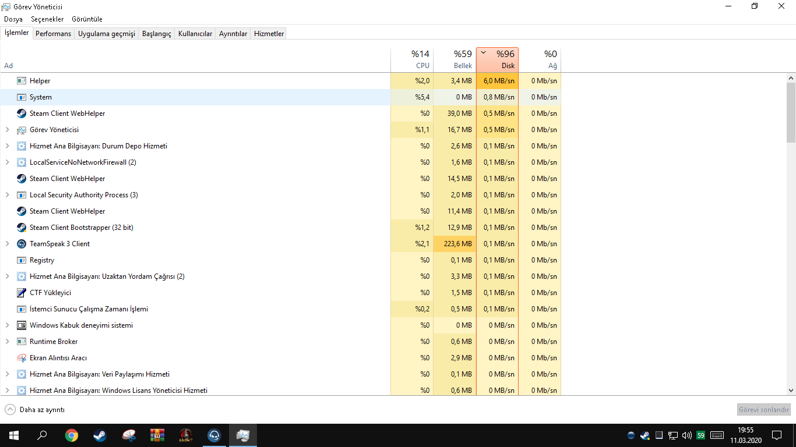This screenshot has height=447, width=796.
Task: Expand Windows Lisans Yöneticisi Hizmeti row
Action: point(7,391)
